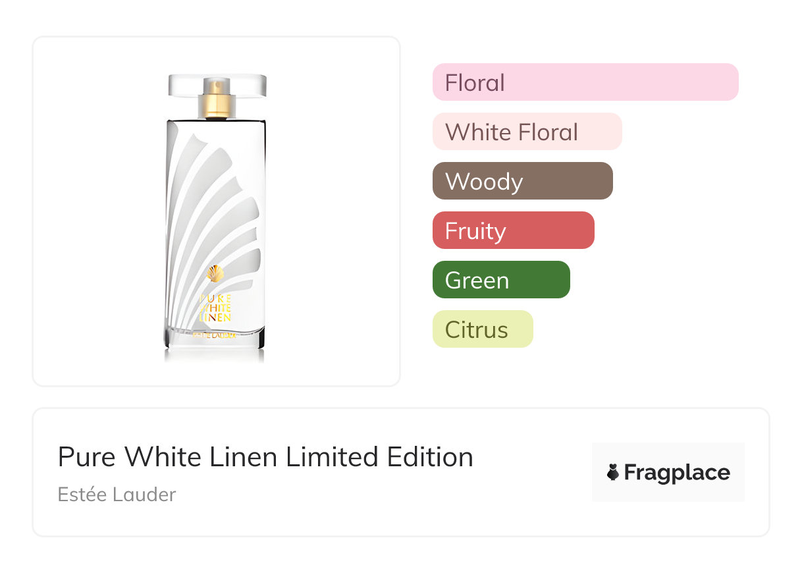Open the Estée Lauder brand link under the title
This screenshot has height=569, width=802.
point(117,495)
